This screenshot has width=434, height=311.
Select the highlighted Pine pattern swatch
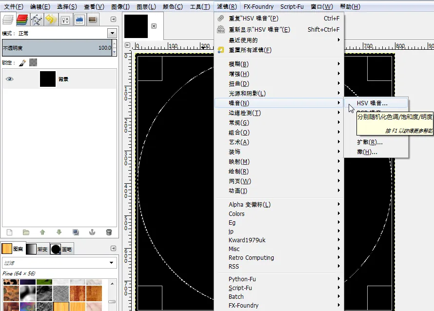pos(61,306)
